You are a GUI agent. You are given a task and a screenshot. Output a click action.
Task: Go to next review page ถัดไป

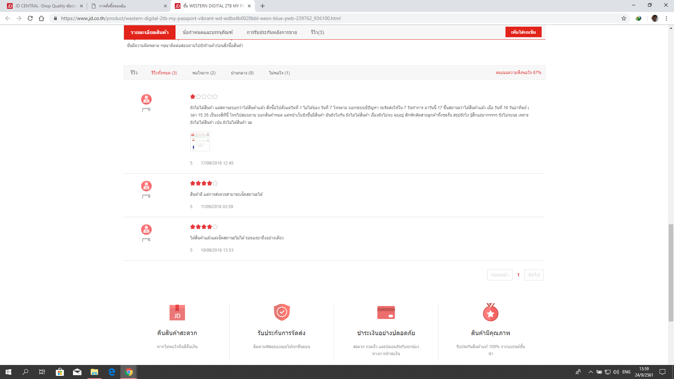(x=534, y=275)
